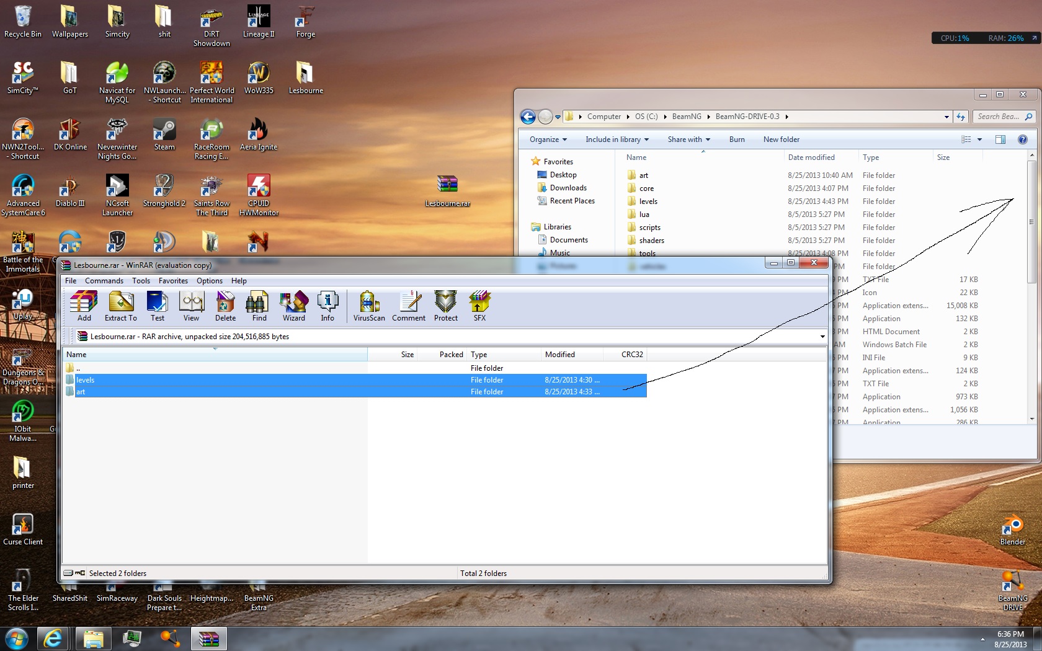Sort archive list by Modified column
Image resolution: width=1042 pixels, height=651 pixels.
(x=572, y=355)
